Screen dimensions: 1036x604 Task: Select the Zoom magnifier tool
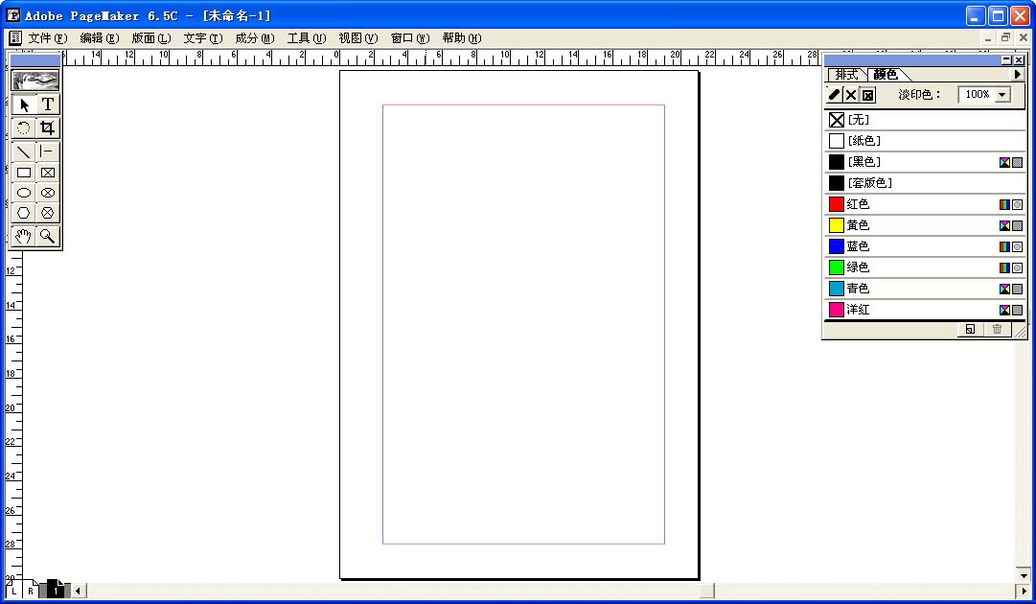(x=48, y=236)
